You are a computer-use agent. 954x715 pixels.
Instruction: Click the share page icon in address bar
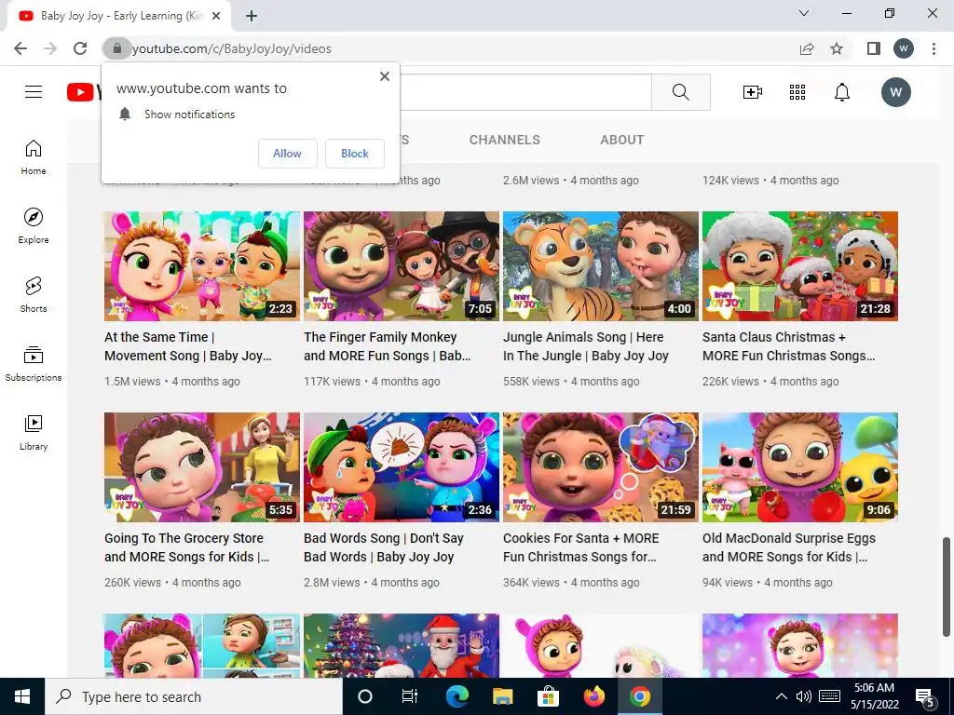(x=807, y=48)
